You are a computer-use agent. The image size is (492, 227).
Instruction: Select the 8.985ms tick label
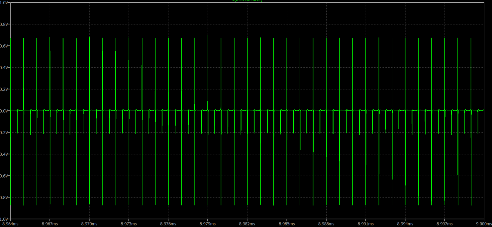287,224
